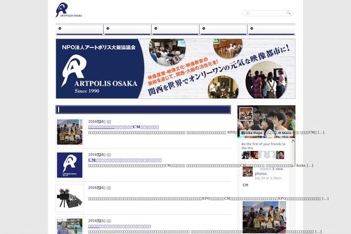Viewport: 351px width, 234px height.
Task: Click the Facebook Like Page button
Action: pos(252,133)
